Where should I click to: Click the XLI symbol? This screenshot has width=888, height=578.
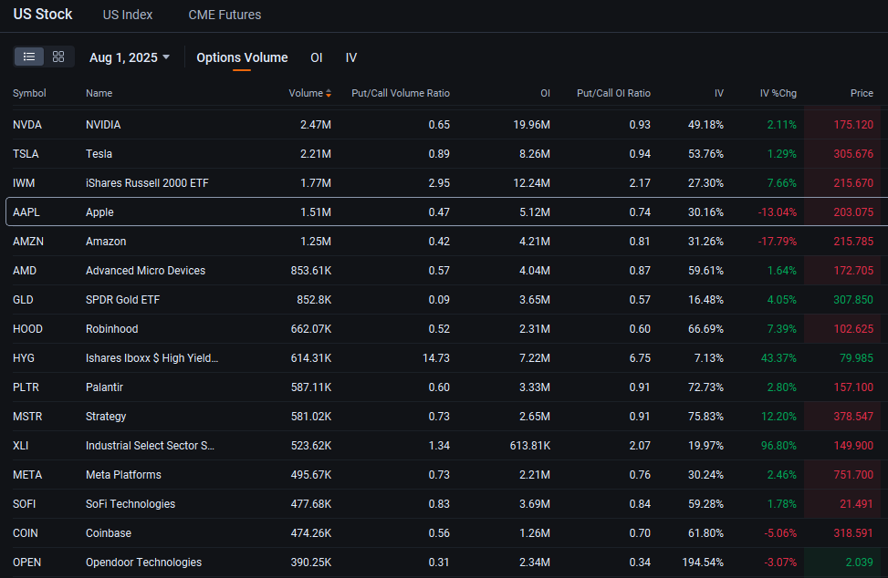tap(20, 446)
